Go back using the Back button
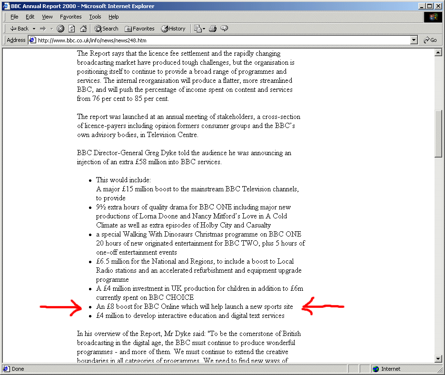 click(19, 29)
